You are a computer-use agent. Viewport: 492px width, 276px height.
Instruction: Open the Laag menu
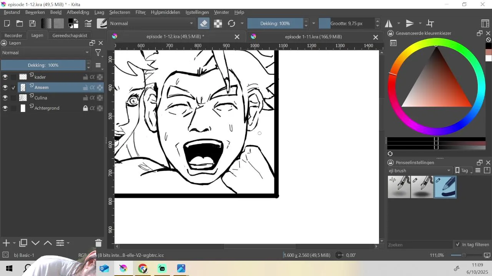click(x=99, y=12)
